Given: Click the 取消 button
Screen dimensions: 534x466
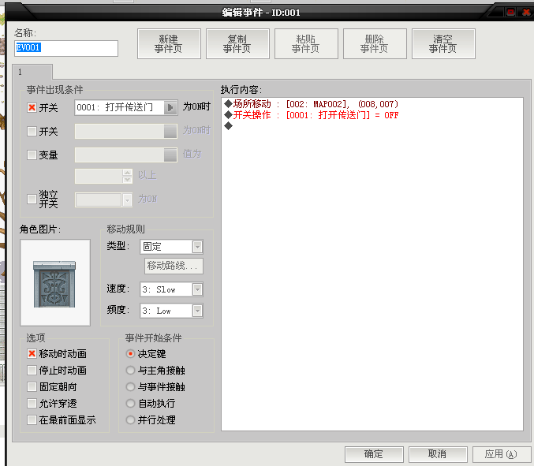Looking at the screenshot, I should 438,454.
